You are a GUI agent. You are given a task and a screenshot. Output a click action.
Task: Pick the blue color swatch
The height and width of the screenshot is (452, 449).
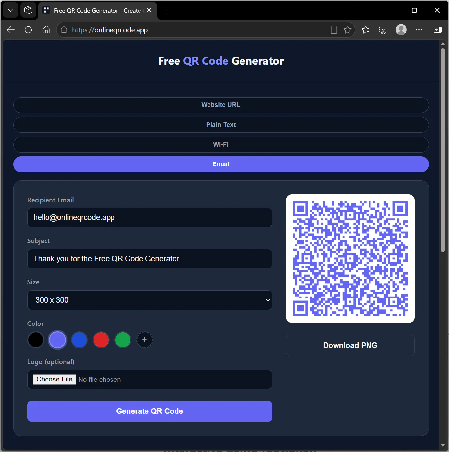pos(79,340)
